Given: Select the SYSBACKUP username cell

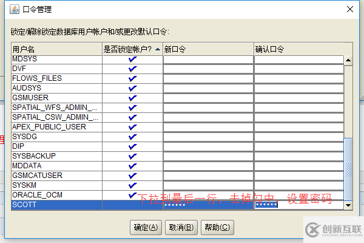Looking at the screenshot, I should click(x=56, y=156).
